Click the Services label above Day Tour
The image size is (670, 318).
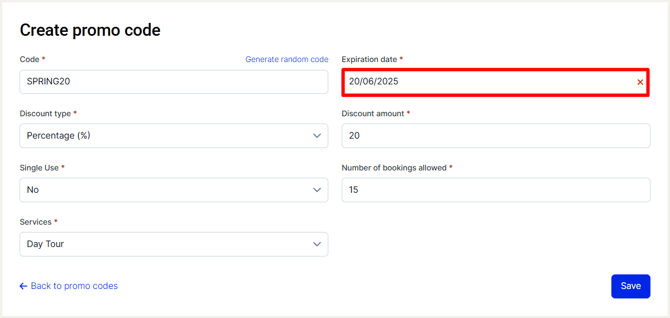point(36,222)
